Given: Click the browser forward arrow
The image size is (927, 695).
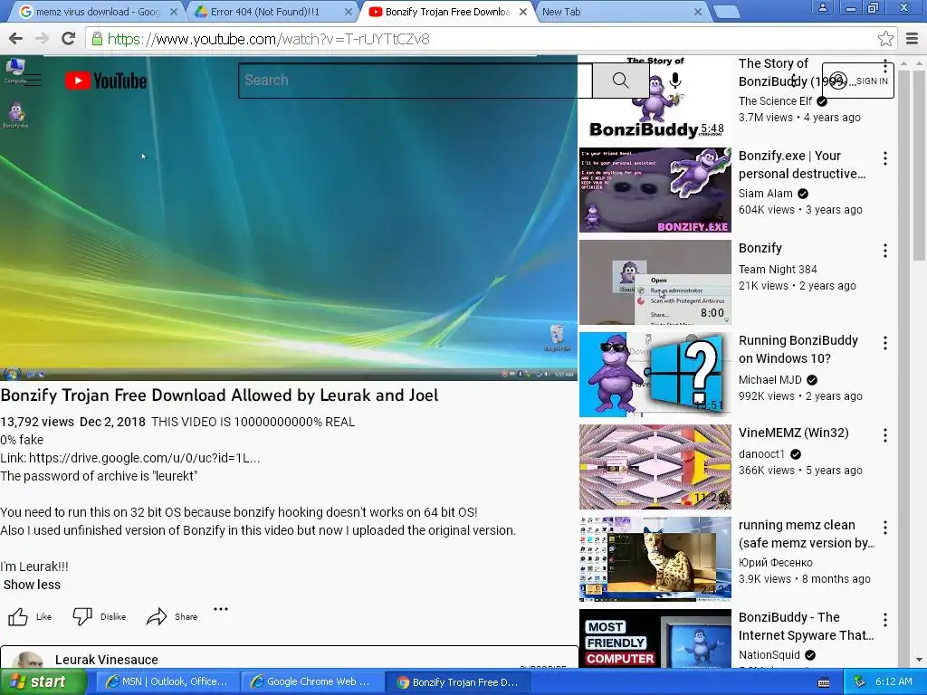Looking at the screenshot, I should pos(42,39).
